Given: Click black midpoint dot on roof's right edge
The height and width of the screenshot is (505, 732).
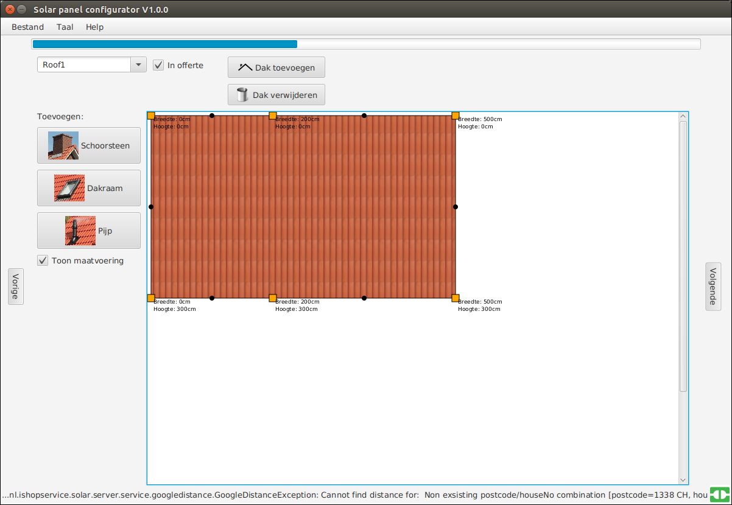Looking at the screenshot, I should [x=456, y=207].
